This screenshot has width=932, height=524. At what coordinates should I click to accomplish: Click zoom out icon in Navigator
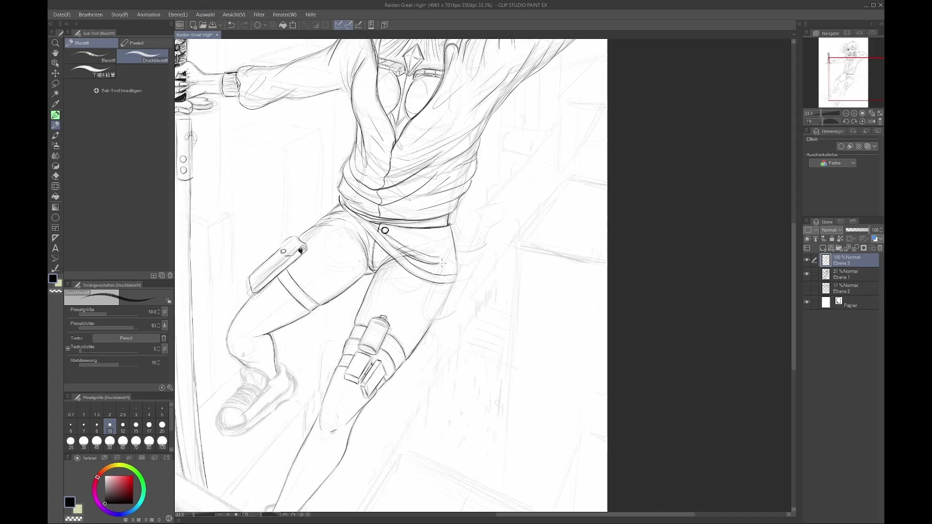[x=846, y=113]
